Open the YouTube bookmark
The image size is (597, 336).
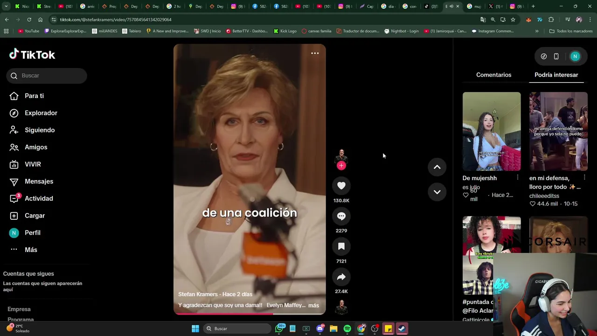pyautogui.click(x=29, y=31)
